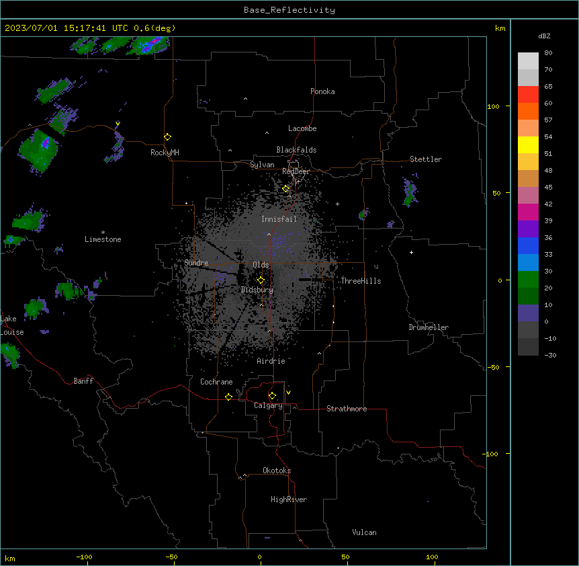Click the Didsbury city label
The image size is (579, 566).
click(x=257, y=290)
